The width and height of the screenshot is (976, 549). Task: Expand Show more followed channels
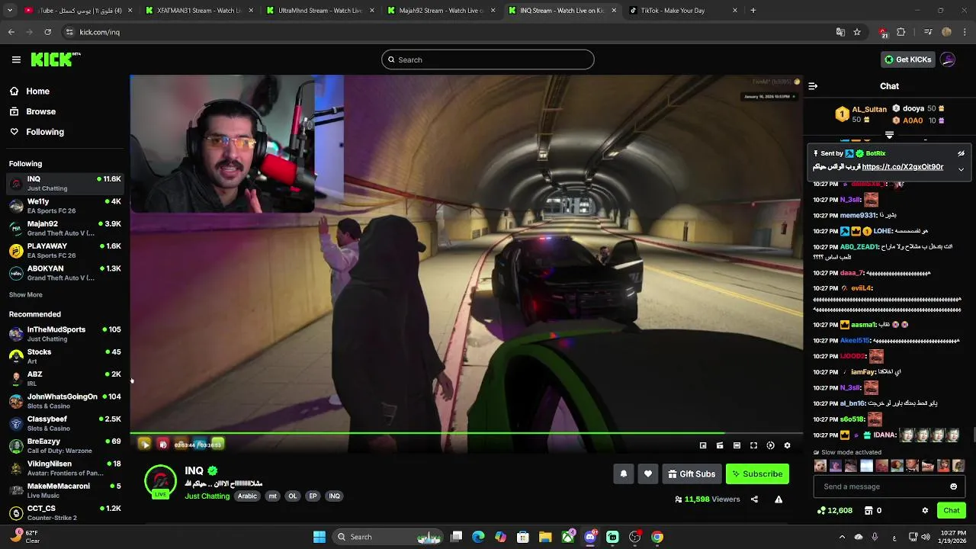pos(26,294)
